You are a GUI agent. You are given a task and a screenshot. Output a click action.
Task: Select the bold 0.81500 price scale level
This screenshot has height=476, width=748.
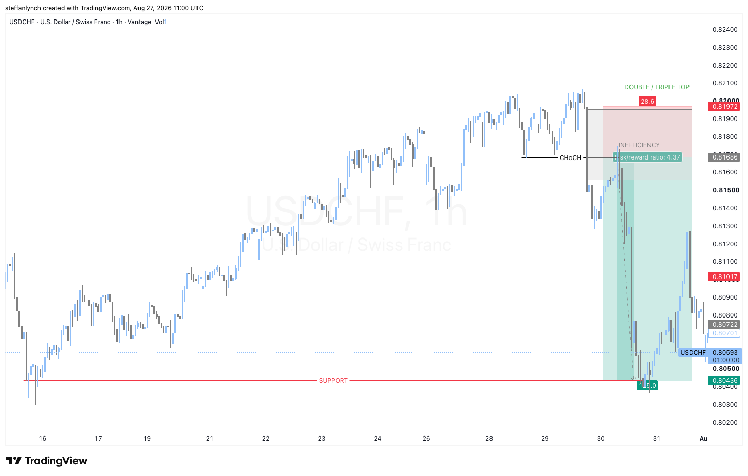[x=726, y=190]
